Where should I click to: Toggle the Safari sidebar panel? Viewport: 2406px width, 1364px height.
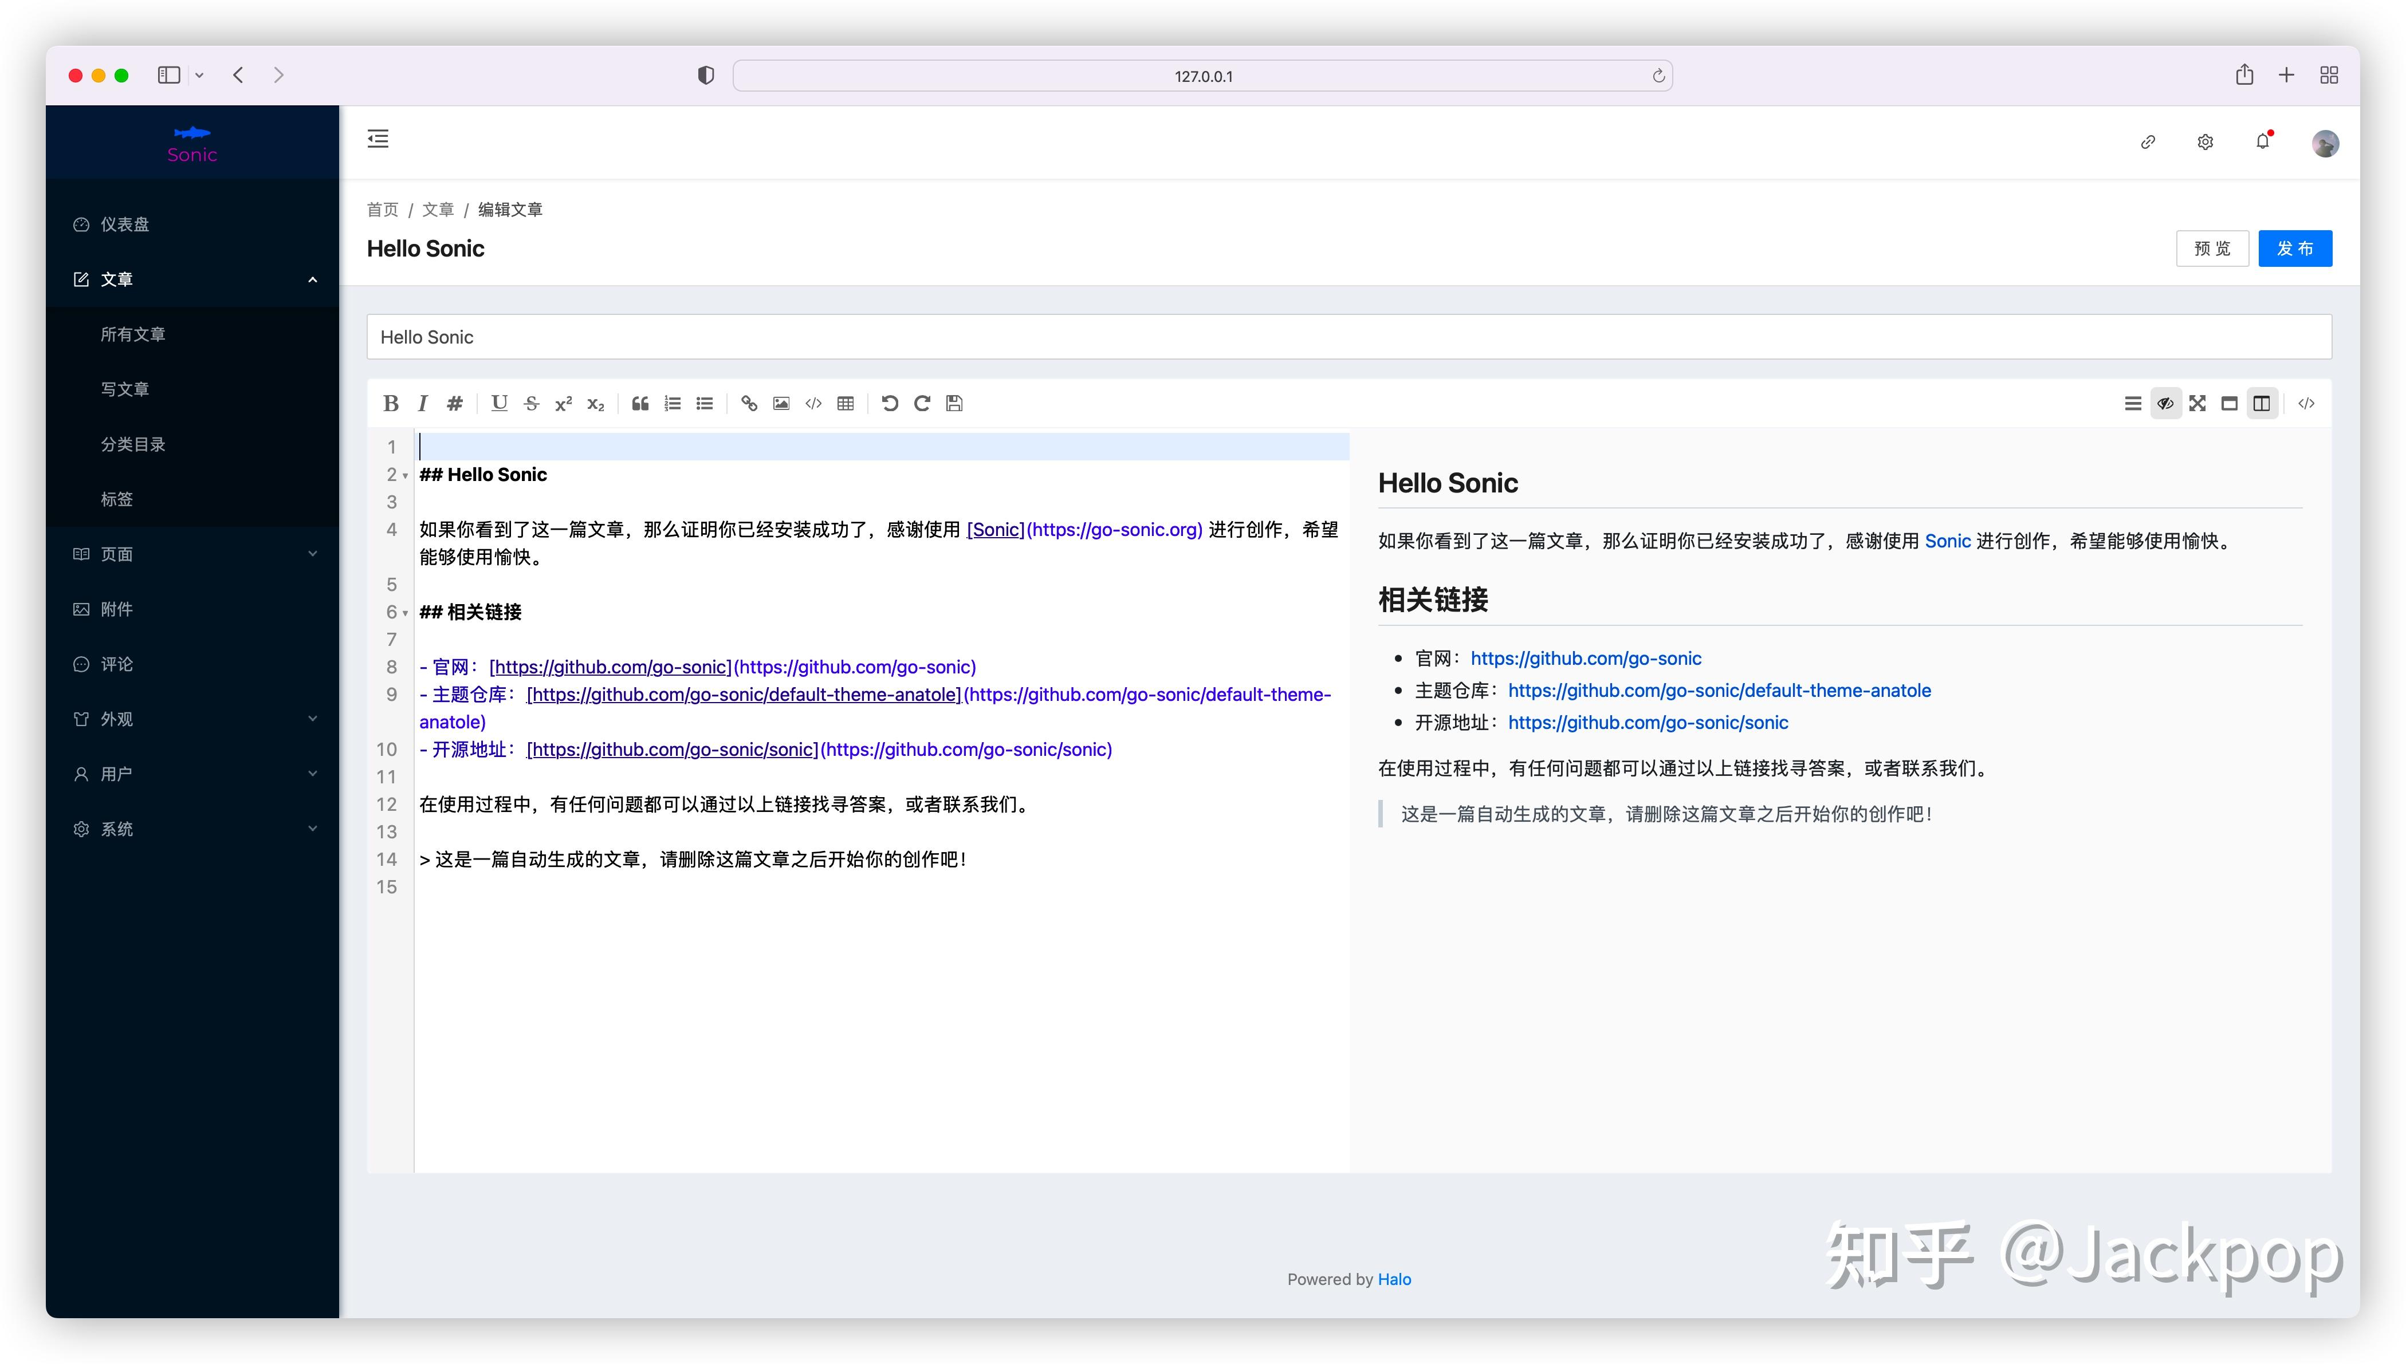click(168, 75)
